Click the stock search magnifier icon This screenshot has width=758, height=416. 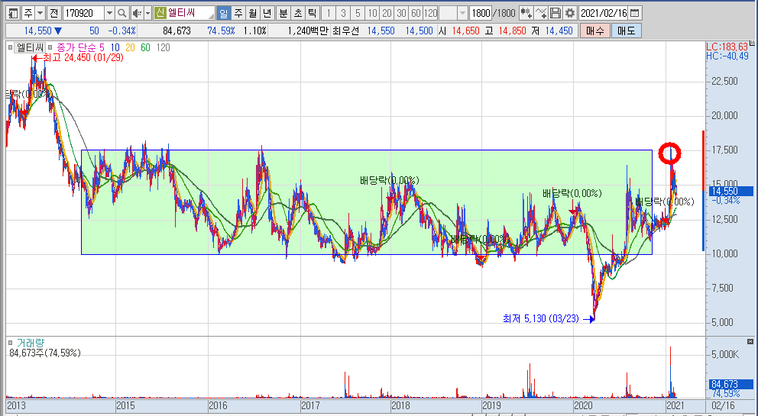pos(122,13)
